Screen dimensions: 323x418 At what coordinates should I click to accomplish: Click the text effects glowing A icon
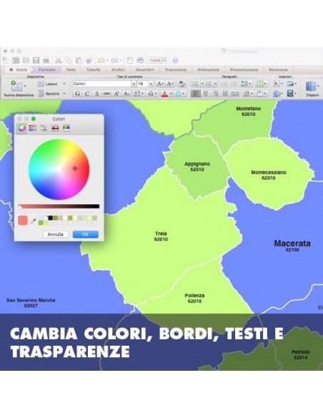tap(178, 94)
